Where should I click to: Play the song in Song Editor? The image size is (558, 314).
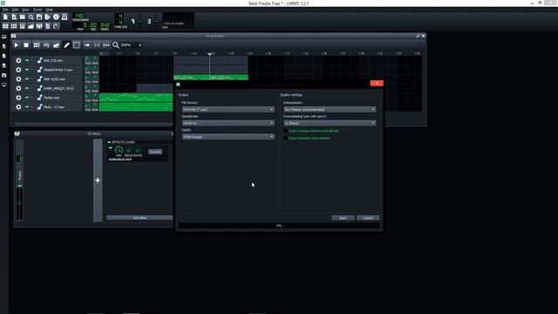click(16, 45)
